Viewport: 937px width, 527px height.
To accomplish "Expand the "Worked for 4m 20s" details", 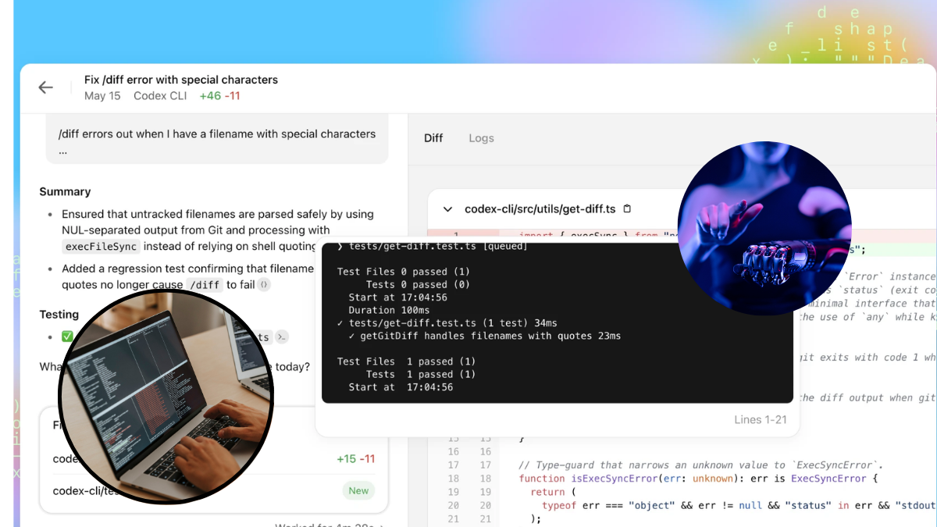I will pos(328,524).
